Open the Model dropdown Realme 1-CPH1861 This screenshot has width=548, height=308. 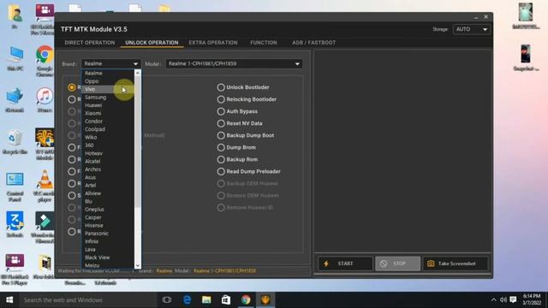(x=234, y=63)
